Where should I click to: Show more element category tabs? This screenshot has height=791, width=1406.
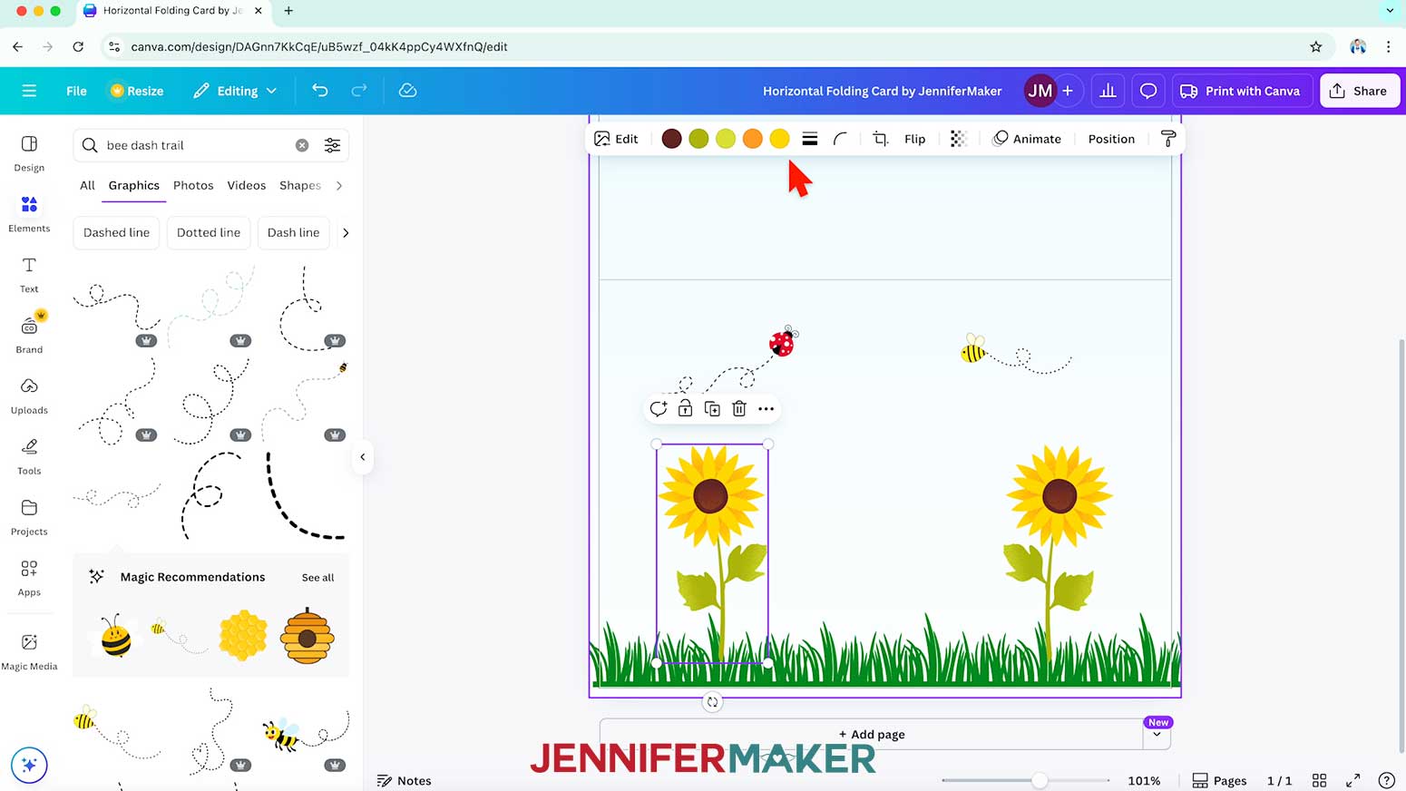(339, 186)
